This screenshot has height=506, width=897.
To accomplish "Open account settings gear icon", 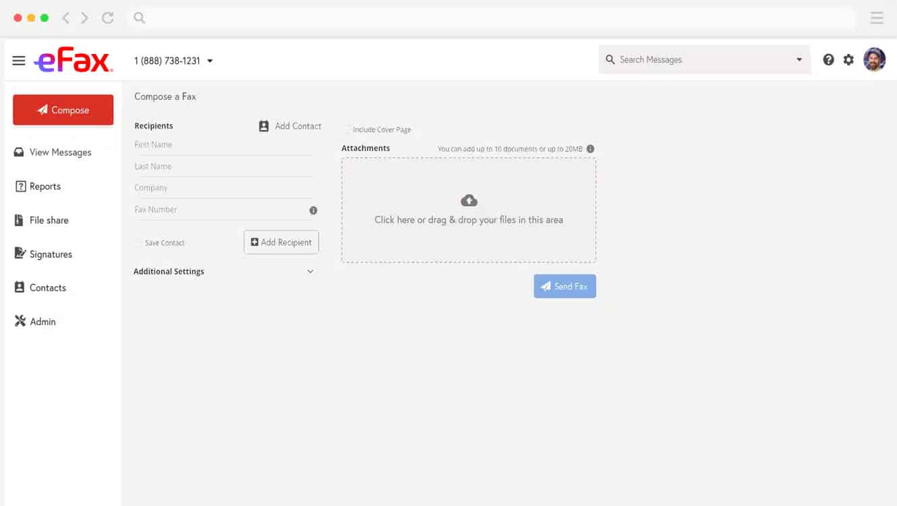I will click(848, 59).
